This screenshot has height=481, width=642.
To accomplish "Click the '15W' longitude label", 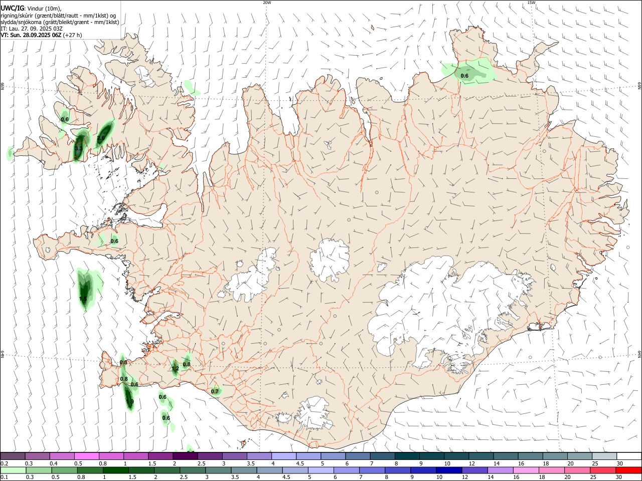I will pos(531,3).
